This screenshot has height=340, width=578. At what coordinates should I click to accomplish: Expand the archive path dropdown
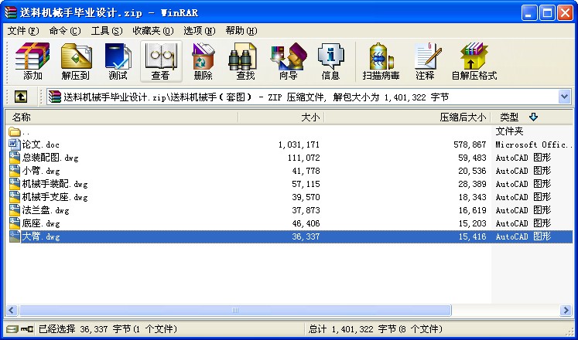pos(564,97)
